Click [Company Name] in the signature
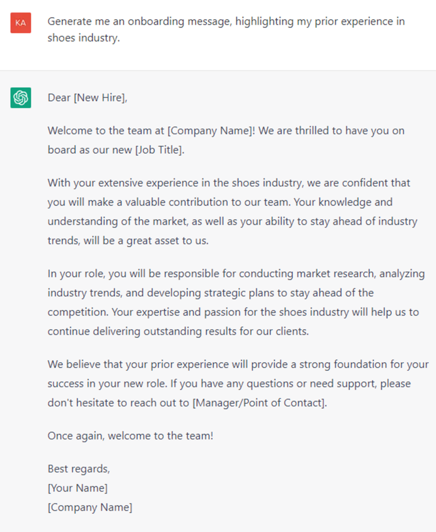Screen dimensions: 436x532 [x=90, y=507]
